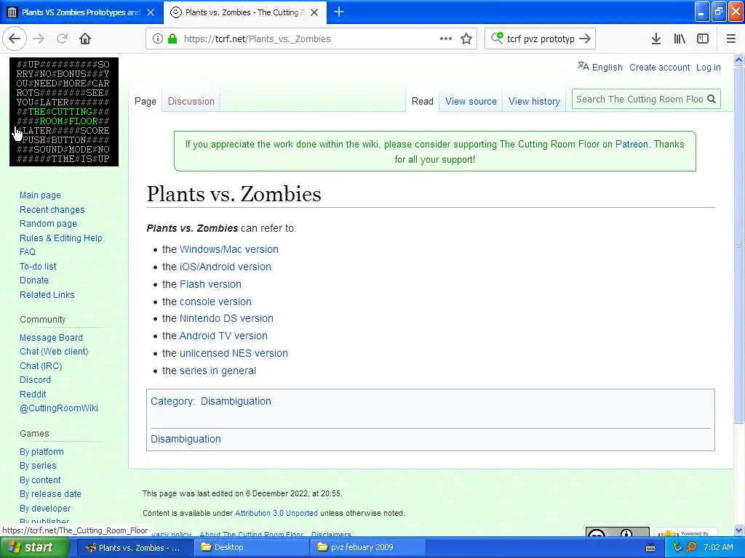The height and width of the screenshot is (558, 745).
Task: Click the forward navigation arrow
Action: point(39,39)
